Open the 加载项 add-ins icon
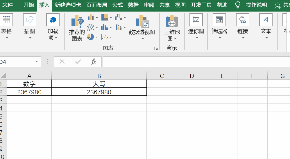The height and width of the screenshot is (159, 290). click(x=53, y=20)
